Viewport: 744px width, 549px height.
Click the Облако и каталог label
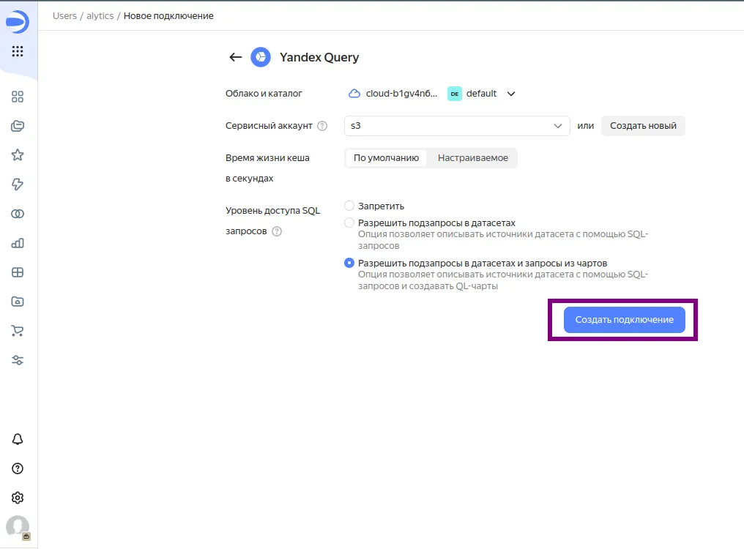coord(264,94)
